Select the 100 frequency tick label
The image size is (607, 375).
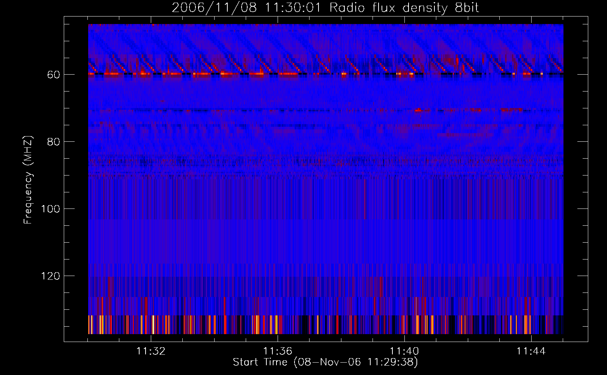click(50, 209)
